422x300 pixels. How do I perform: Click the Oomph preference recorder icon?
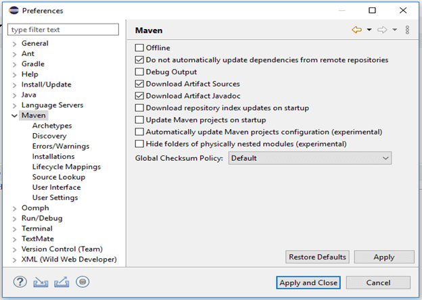click(83, 282)
